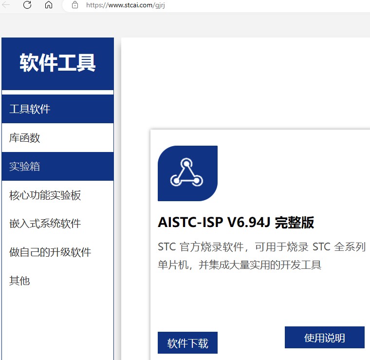Download software via 软件下载 button
Screen dimensions: 370x360
(x=187, y=343)
